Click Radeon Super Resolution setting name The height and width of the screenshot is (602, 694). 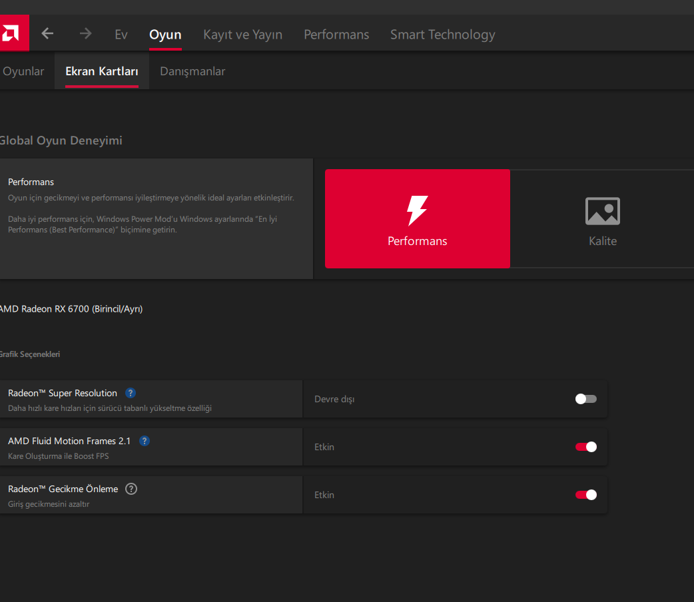coord(63,393)
